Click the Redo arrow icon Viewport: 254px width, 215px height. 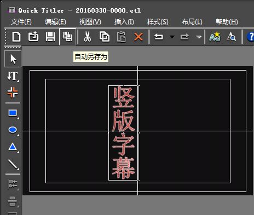(184, 37)
